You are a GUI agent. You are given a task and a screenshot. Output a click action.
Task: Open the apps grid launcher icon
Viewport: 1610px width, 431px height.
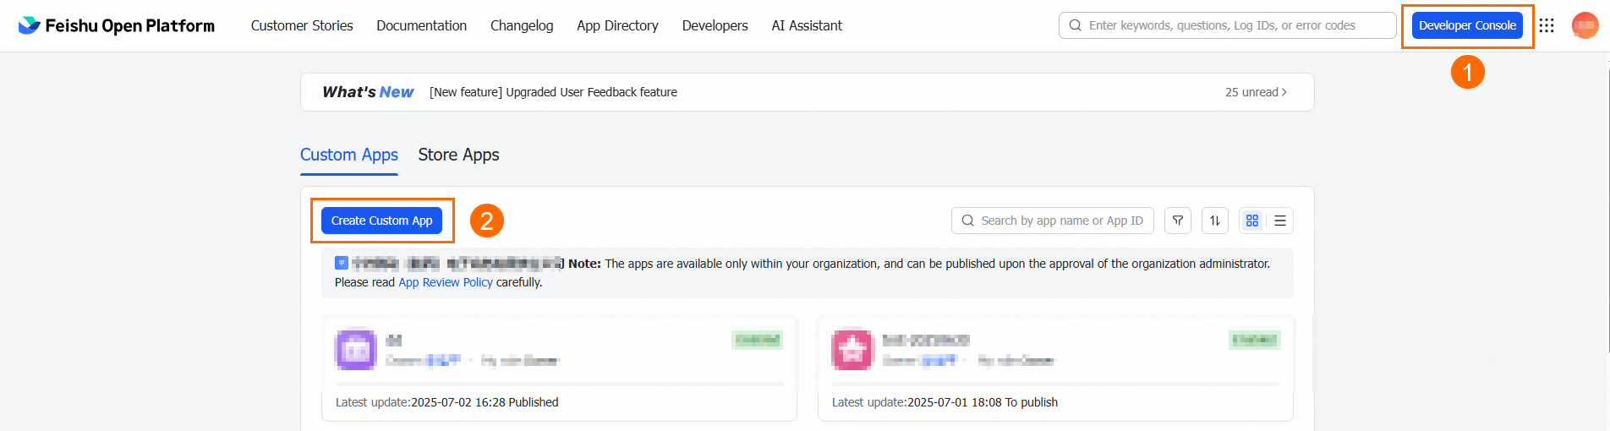pos(1547,25)
